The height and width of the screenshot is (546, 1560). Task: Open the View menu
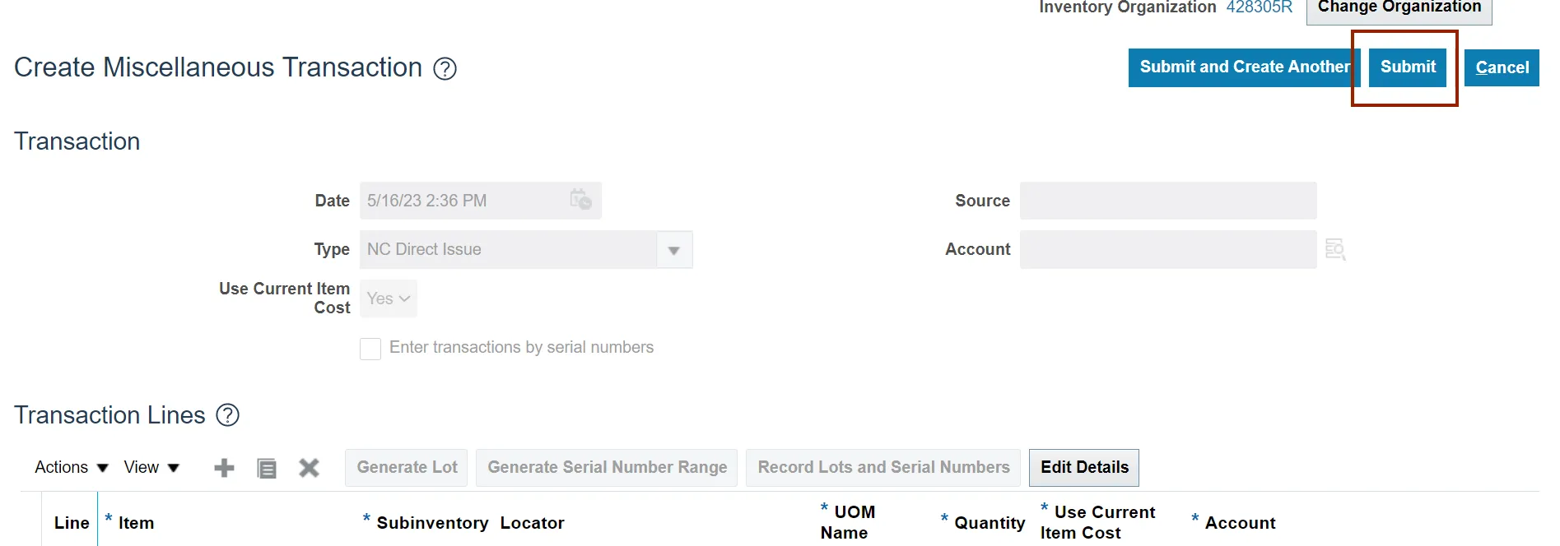(x=151, y=467)
